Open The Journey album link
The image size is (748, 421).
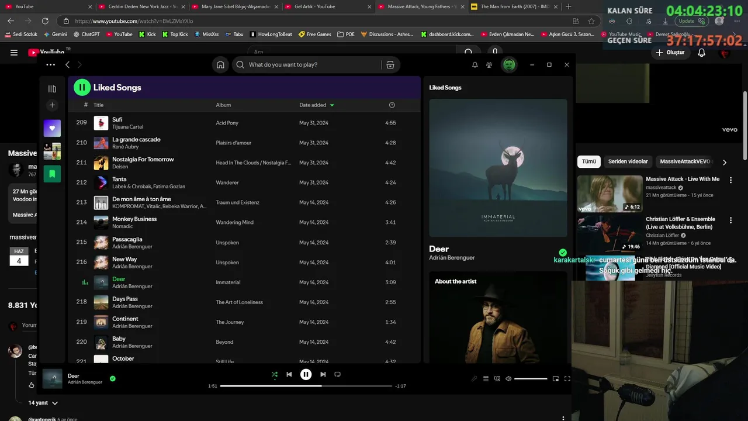[x=230, y=322]
